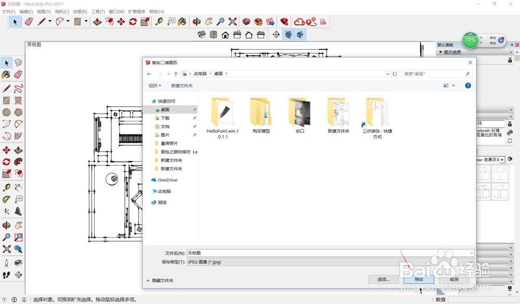Click the 导出 export button
This screenshot has width=520, height=304.
click(419, 280)
